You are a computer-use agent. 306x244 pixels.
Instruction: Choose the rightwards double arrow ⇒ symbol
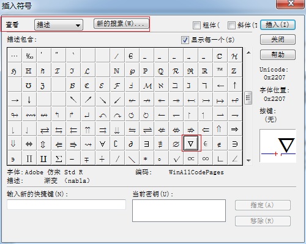[235, 129]
